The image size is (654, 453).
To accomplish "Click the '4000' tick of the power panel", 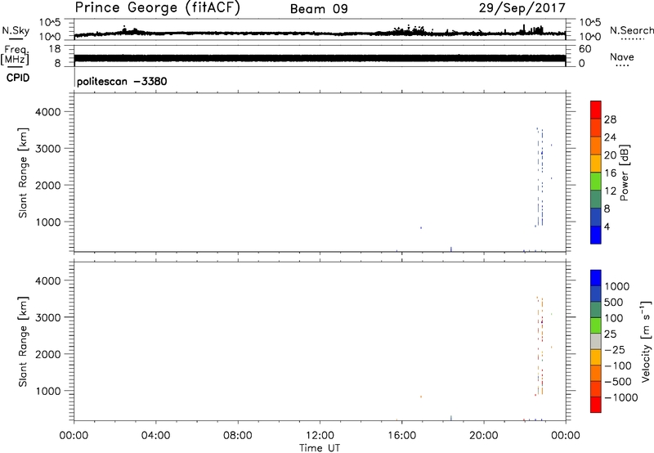I will pos(48,112).
